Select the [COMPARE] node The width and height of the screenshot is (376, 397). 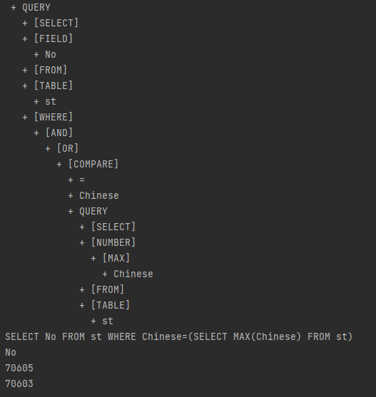tap(93, 164)
